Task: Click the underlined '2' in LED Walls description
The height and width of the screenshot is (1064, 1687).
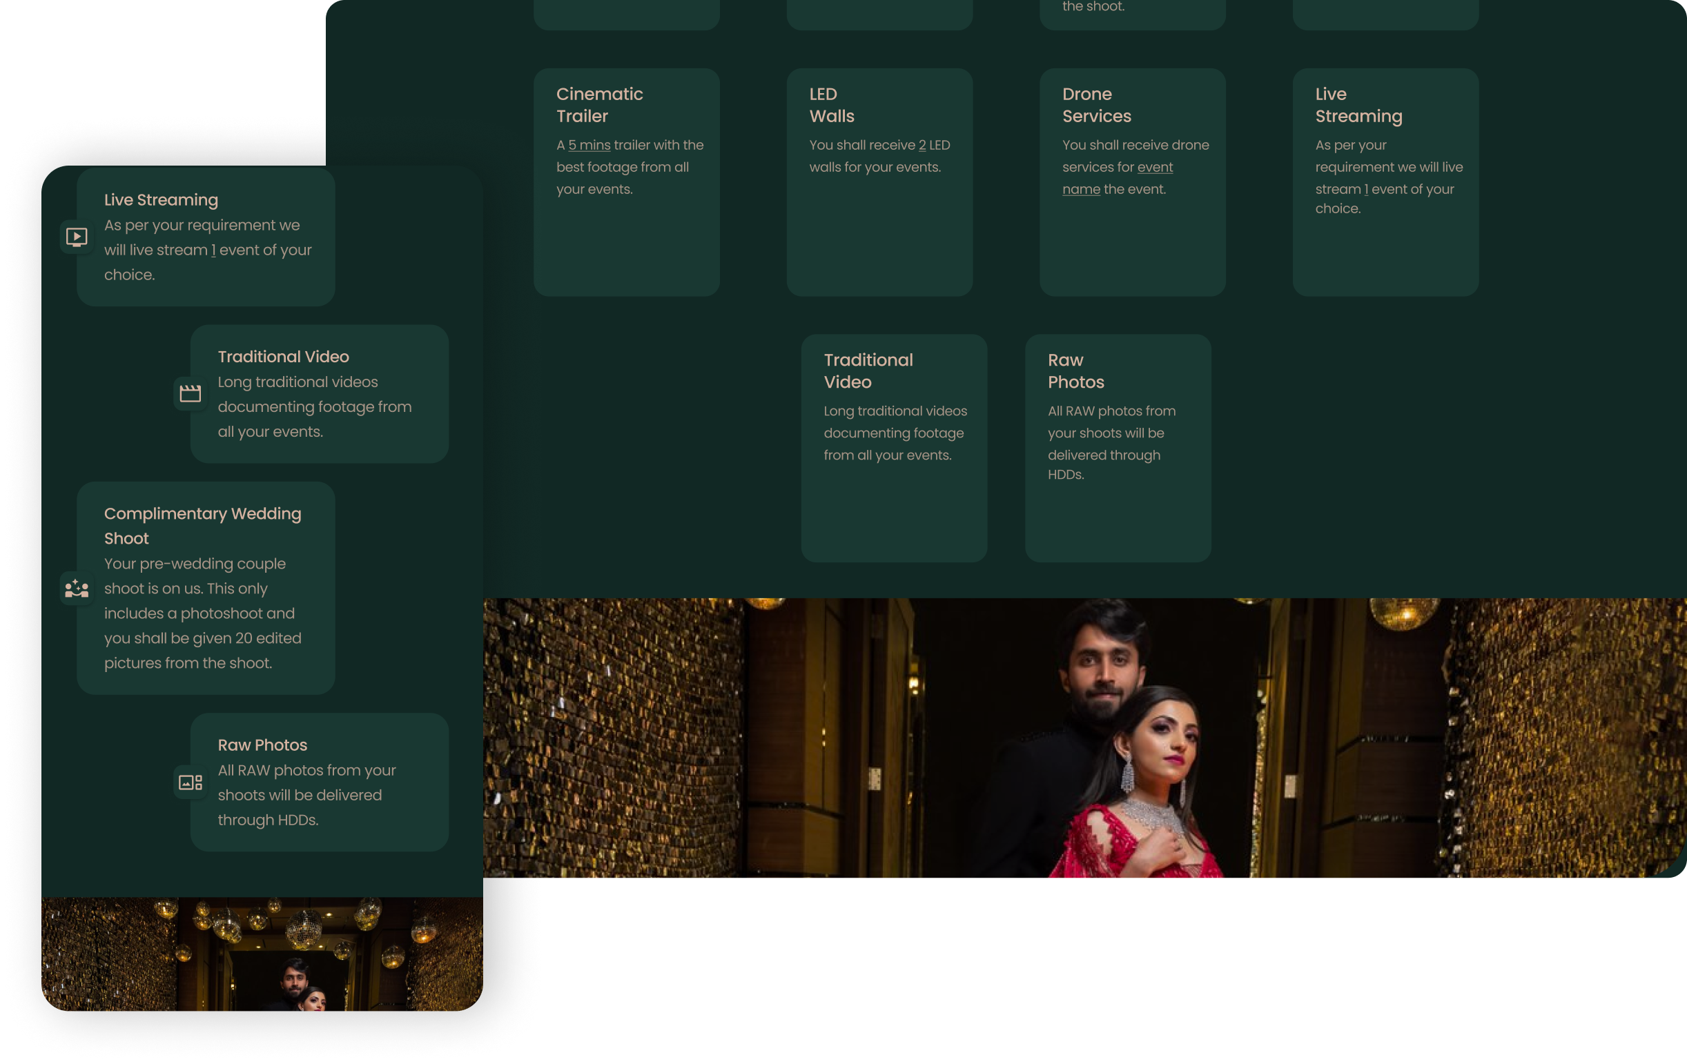Action: [922, 145]
